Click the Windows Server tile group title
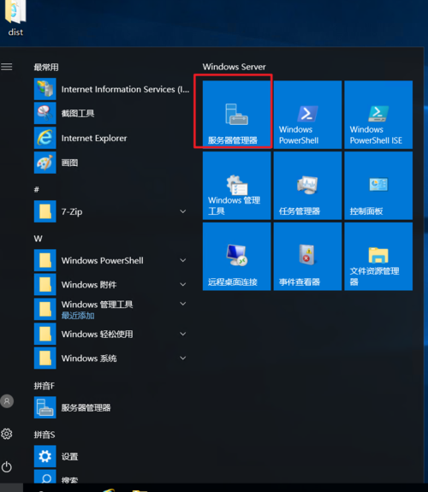This screenshot has width=428, height=492. tap(234, 67)
